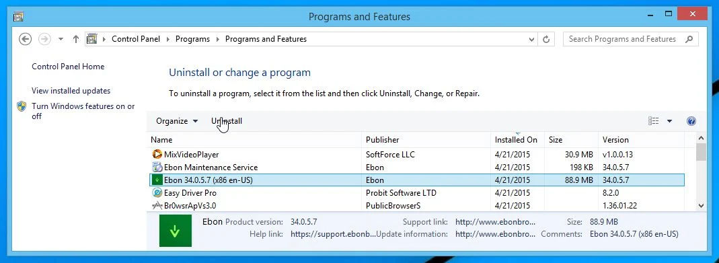Click the 30.9 MB size cell
The width and height of the screenshot is (719, 263).
578,155
